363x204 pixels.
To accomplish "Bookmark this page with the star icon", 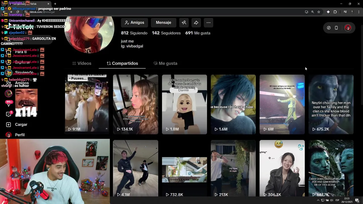I will [319, 12].
